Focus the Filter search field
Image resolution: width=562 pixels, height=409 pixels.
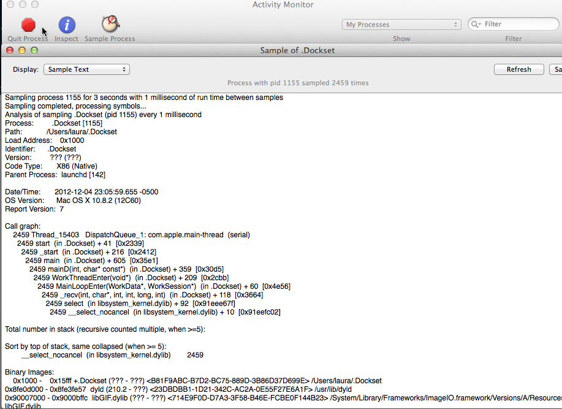[513, 24]
